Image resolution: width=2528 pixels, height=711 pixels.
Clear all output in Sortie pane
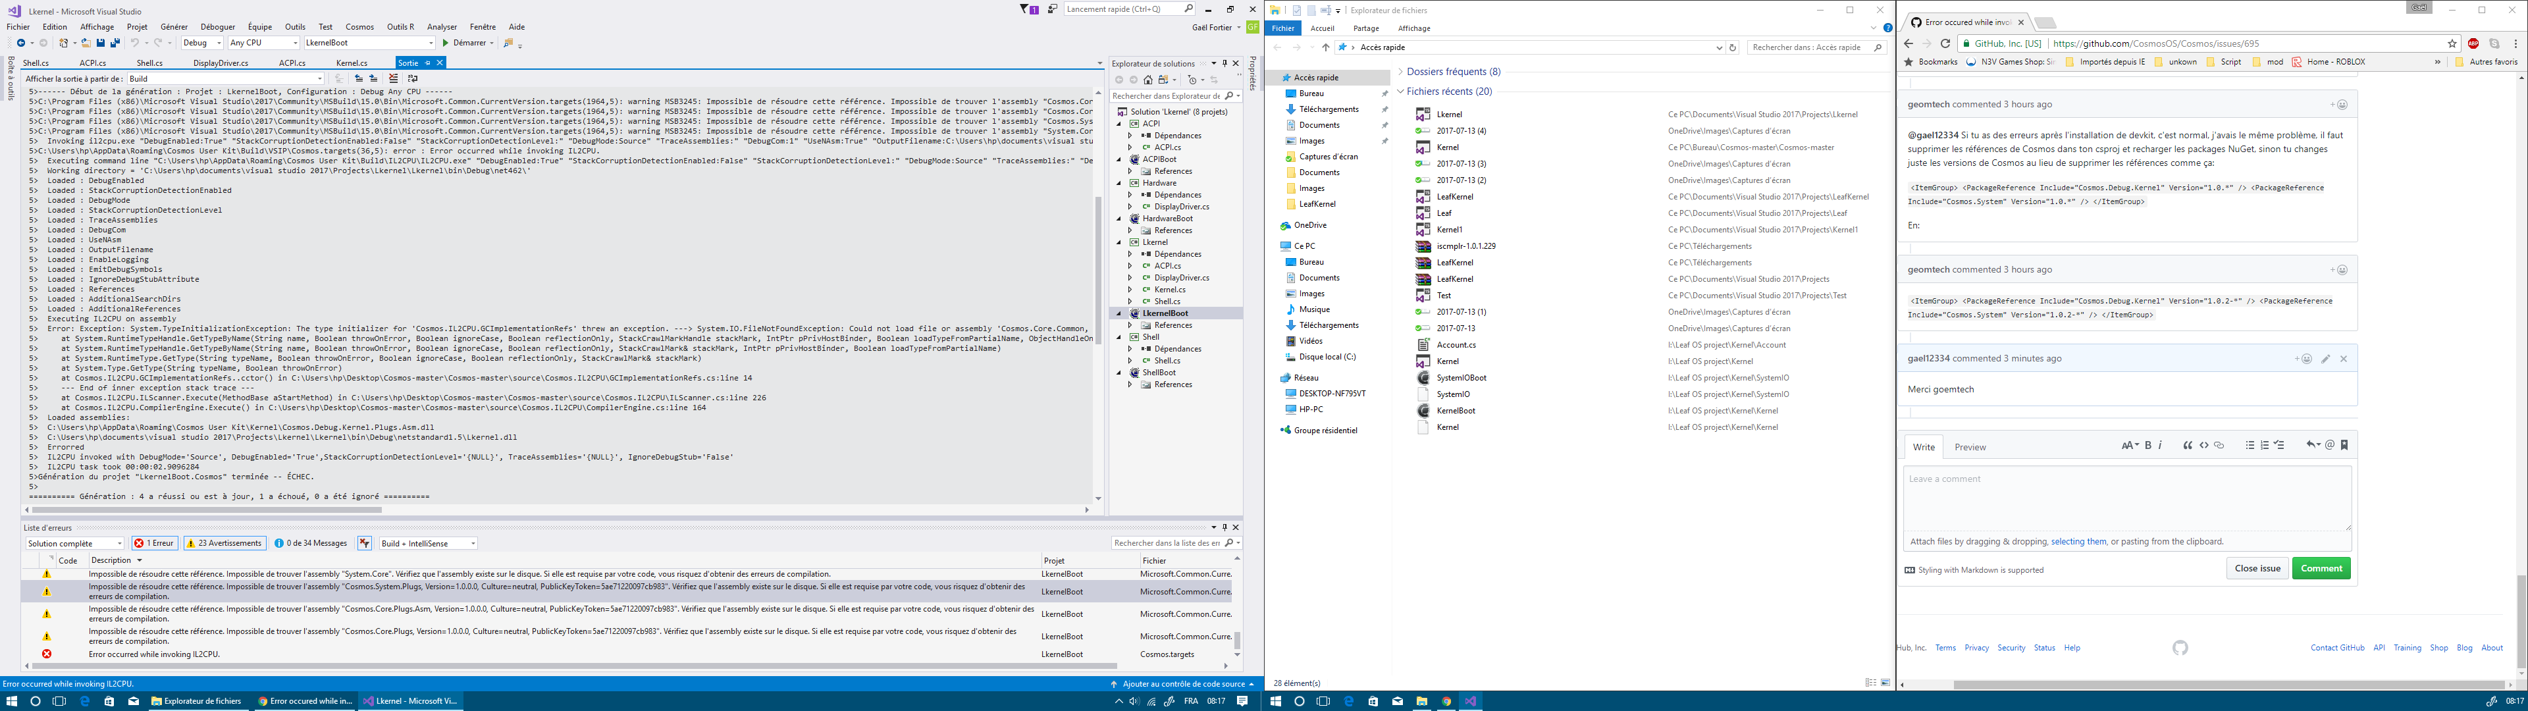(x=394, y=78)
